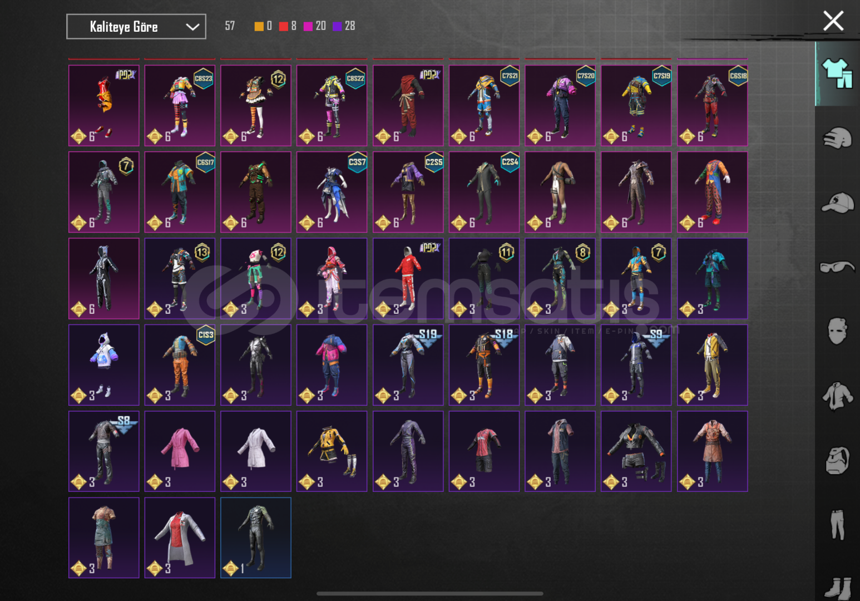The height and width of the screenshot is (601, 860).
Task: Select the helmet headgear category icon
Action: (x=837, y=138)
